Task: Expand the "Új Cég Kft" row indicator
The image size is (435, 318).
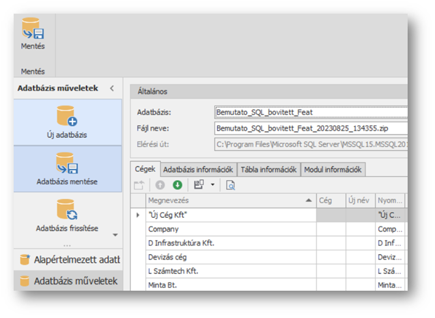Action: tap(137, 215)
